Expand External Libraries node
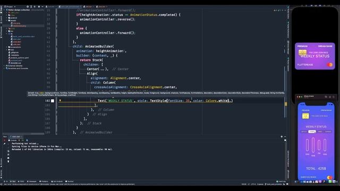The width and height of the screenshot is (340, 191). tap(4, 66)
